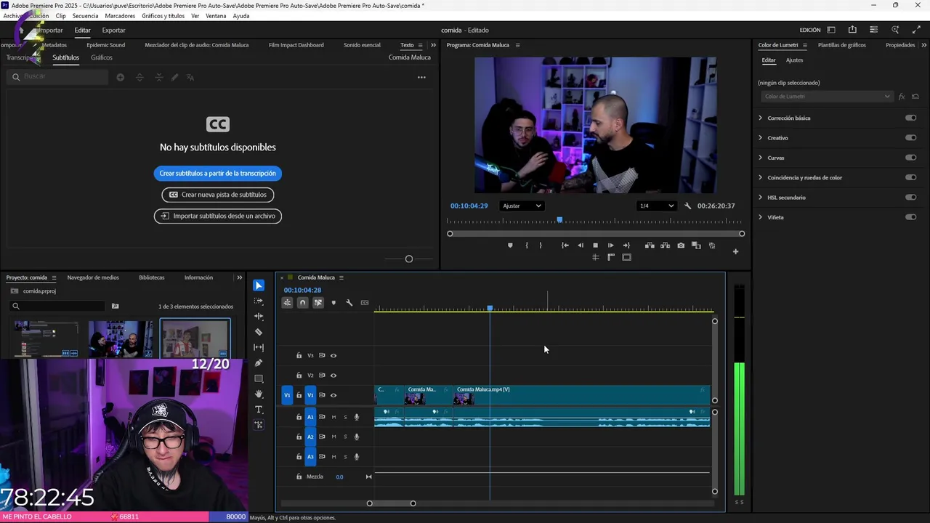Viewport: 930px width, 523px height.
Task: Select the Track Select Forward tool
Action: [259, 301]
